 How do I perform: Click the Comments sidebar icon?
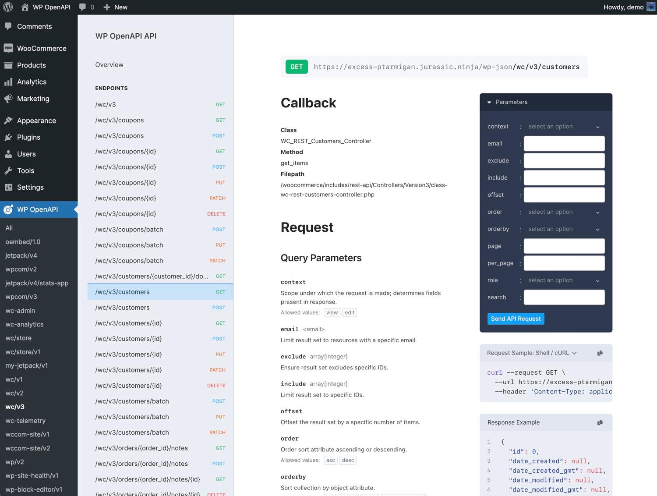(8, 26)
